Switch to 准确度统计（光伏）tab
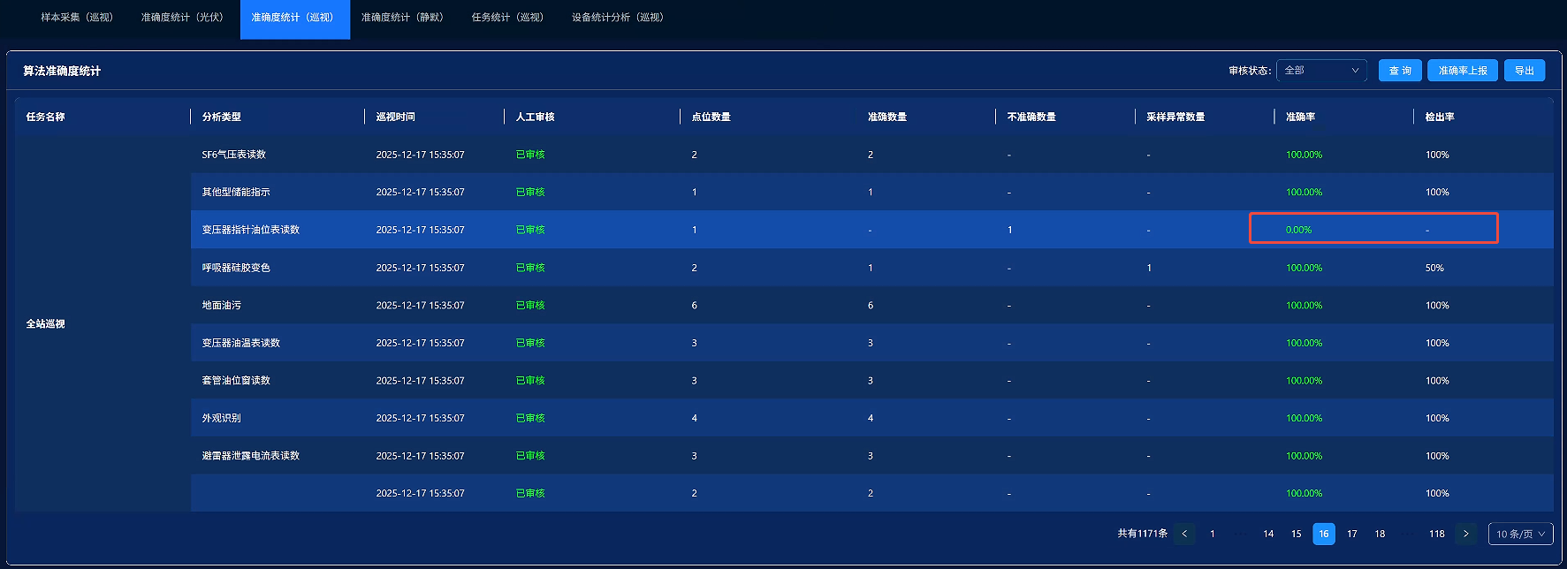This screenshot has width=1567, height=569. click(183, 18)
